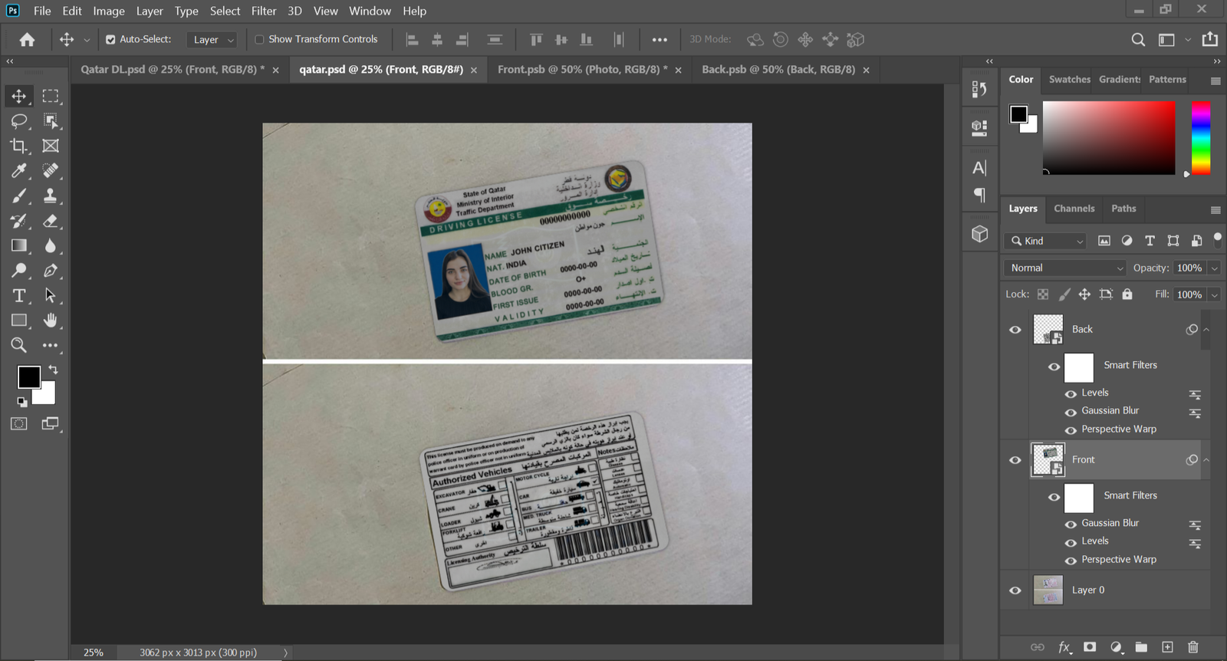Collapse the Back layer smart filters

(1206, 330)
